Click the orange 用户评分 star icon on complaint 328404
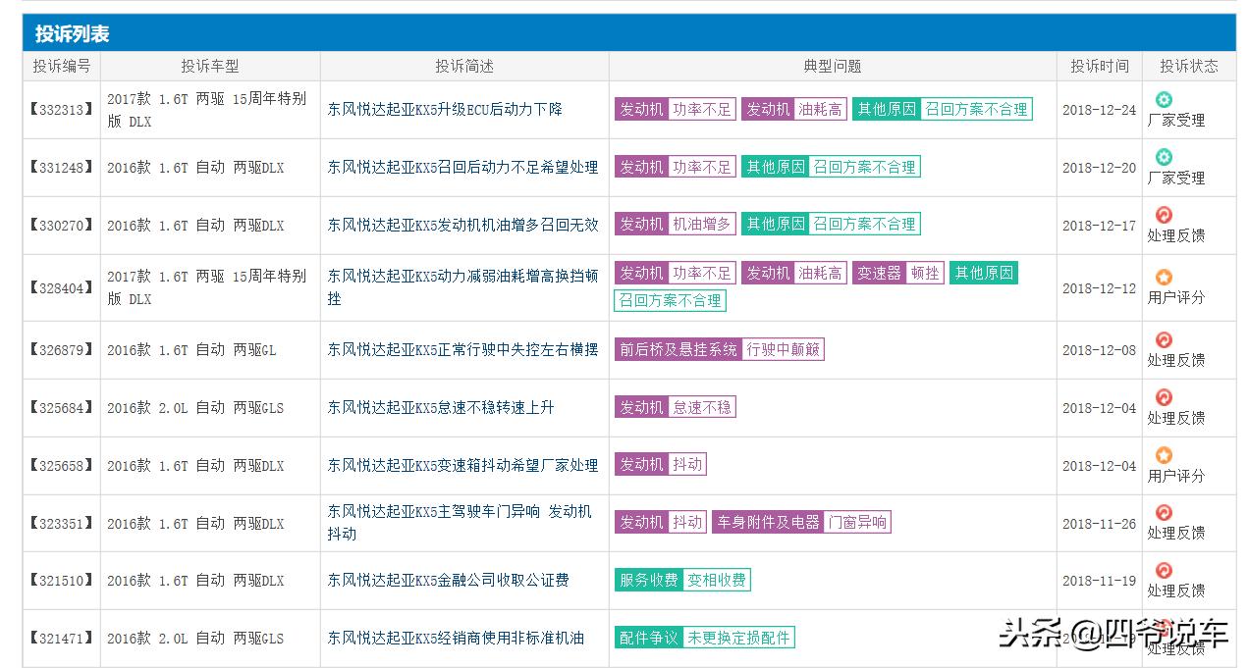1248x668 pixels. [1163, 276]
